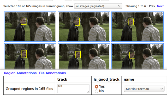Select No for is_good_track

tap(97, 91)
